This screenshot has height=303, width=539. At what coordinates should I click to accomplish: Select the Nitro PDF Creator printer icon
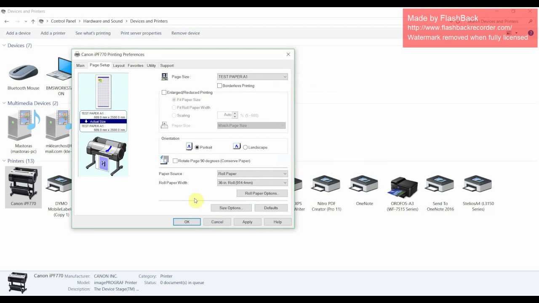[326, 184]
